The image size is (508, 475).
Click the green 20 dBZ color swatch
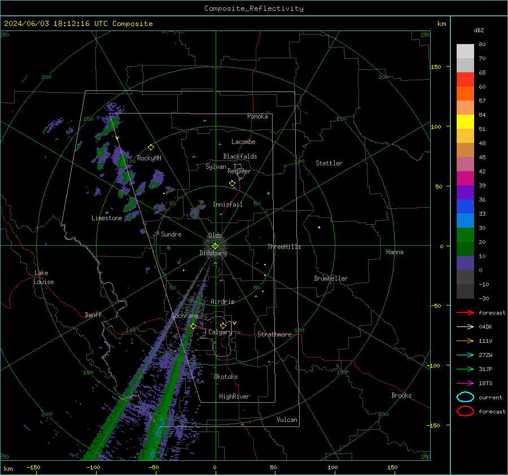(x=465, y=235)
